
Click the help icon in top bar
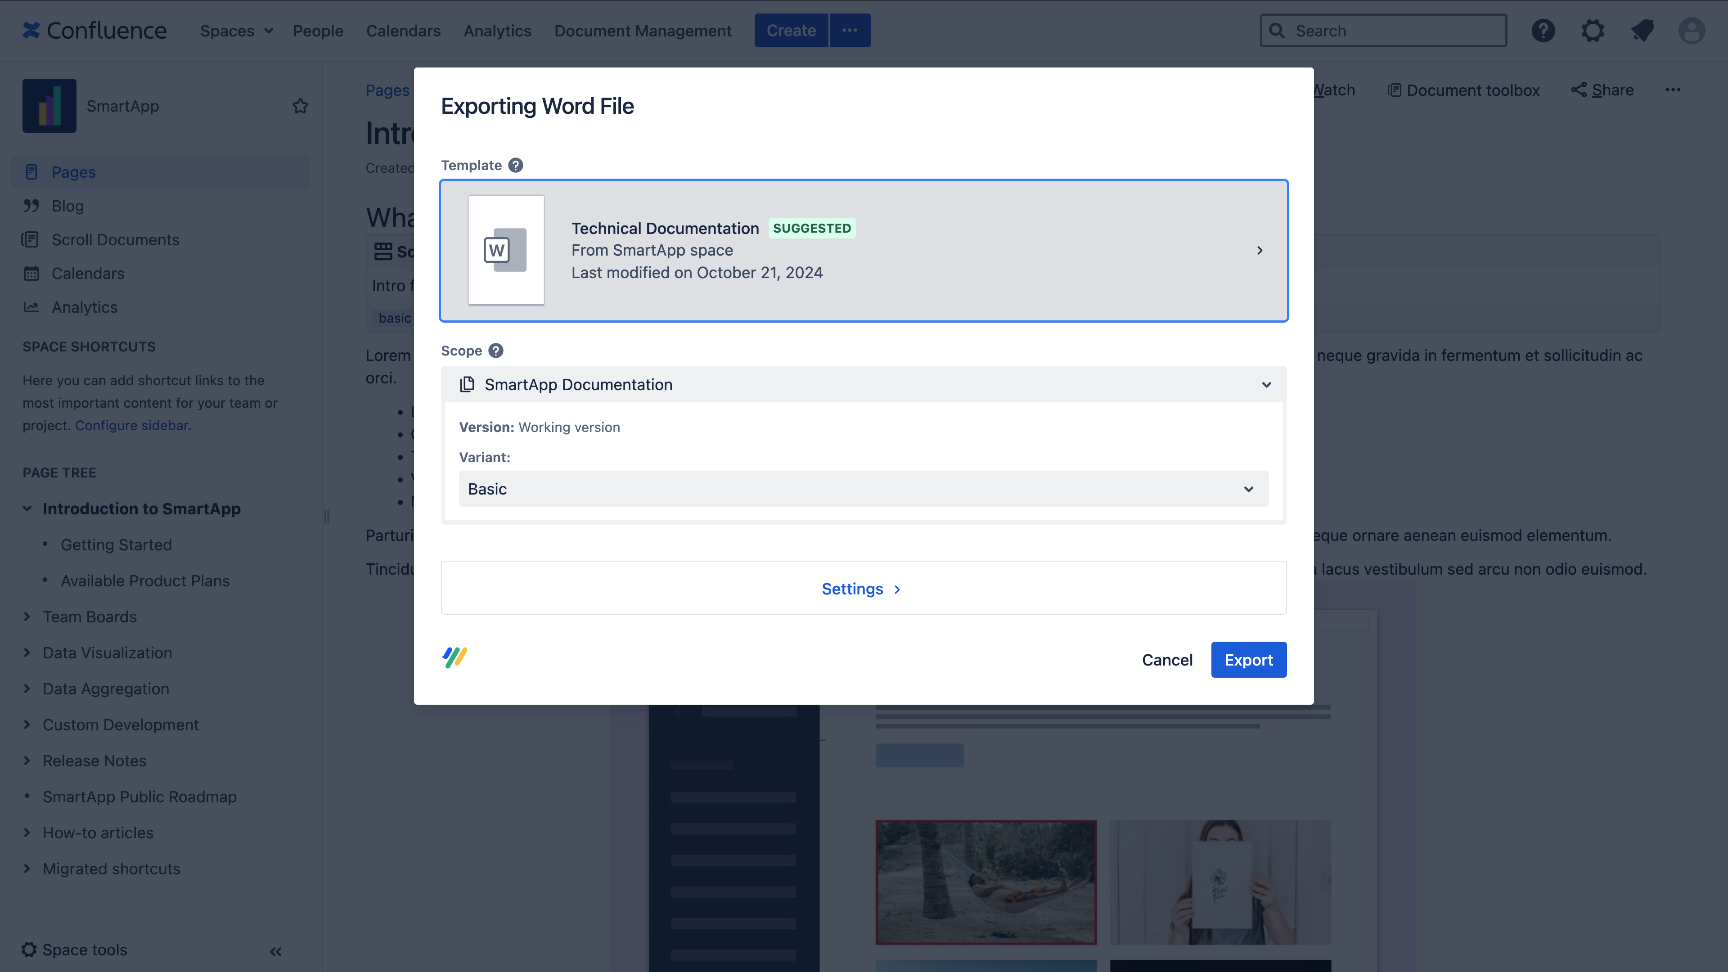(x=1543, y=31)
